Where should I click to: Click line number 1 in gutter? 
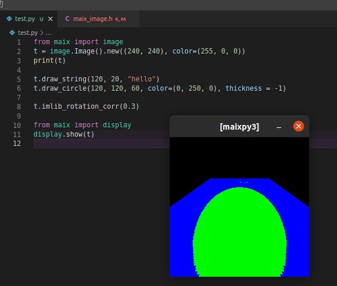click(x=19, y=42)
